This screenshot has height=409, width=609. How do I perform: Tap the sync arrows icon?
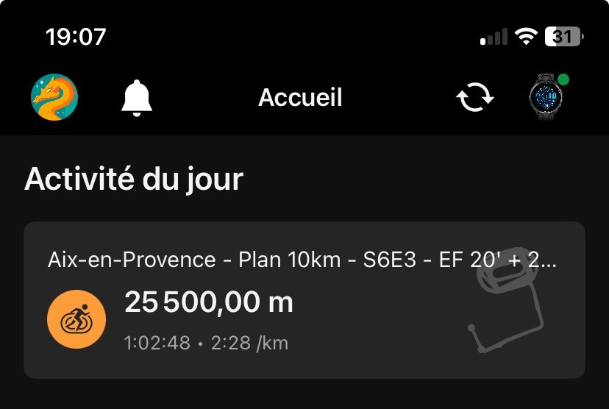pyautogui.click(x=475, y=98)
